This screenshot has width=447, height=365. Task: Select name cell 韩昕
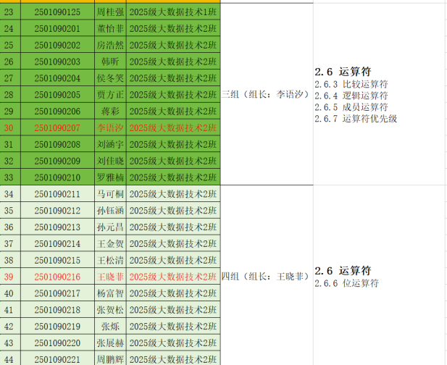tap(110, 62)
